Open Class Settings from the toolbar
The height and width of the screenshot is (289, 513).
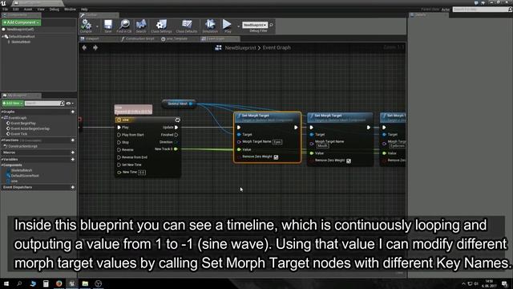tap(161, 26)
